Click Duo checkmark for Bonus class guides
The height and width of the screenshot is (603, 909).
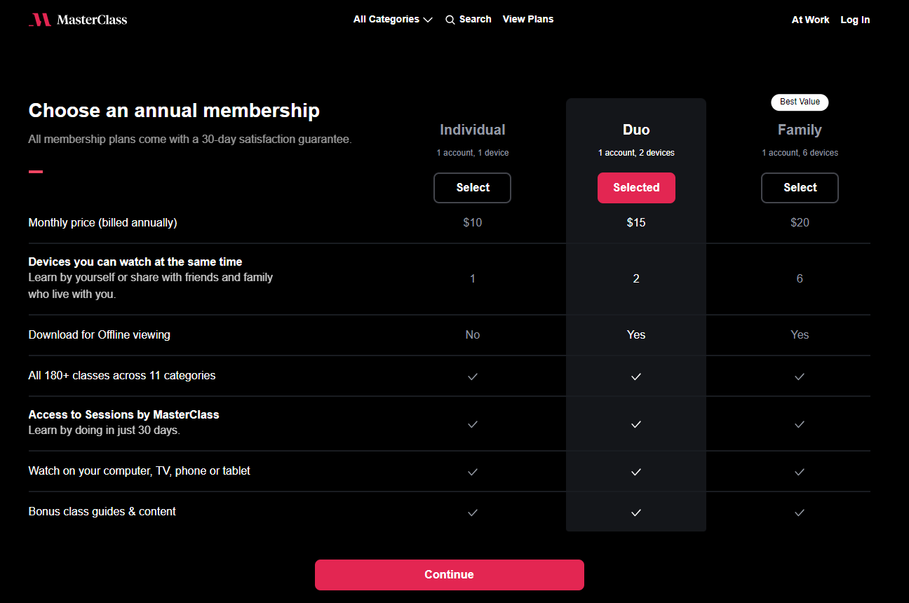coord(636,513)
